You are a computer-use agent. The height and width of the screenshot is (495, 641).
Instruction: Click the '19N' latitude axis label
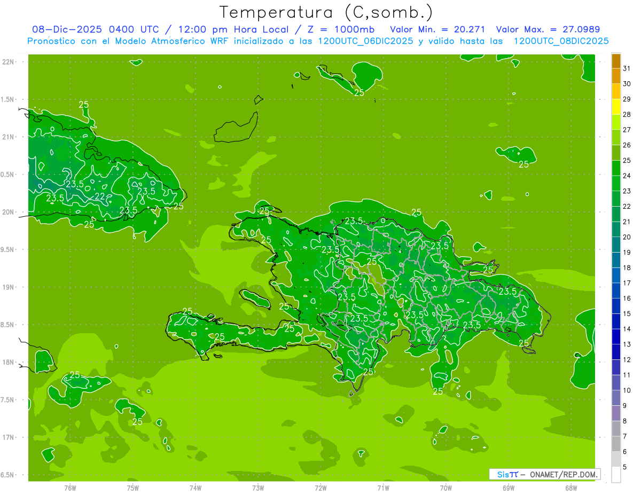click(9, 287)
